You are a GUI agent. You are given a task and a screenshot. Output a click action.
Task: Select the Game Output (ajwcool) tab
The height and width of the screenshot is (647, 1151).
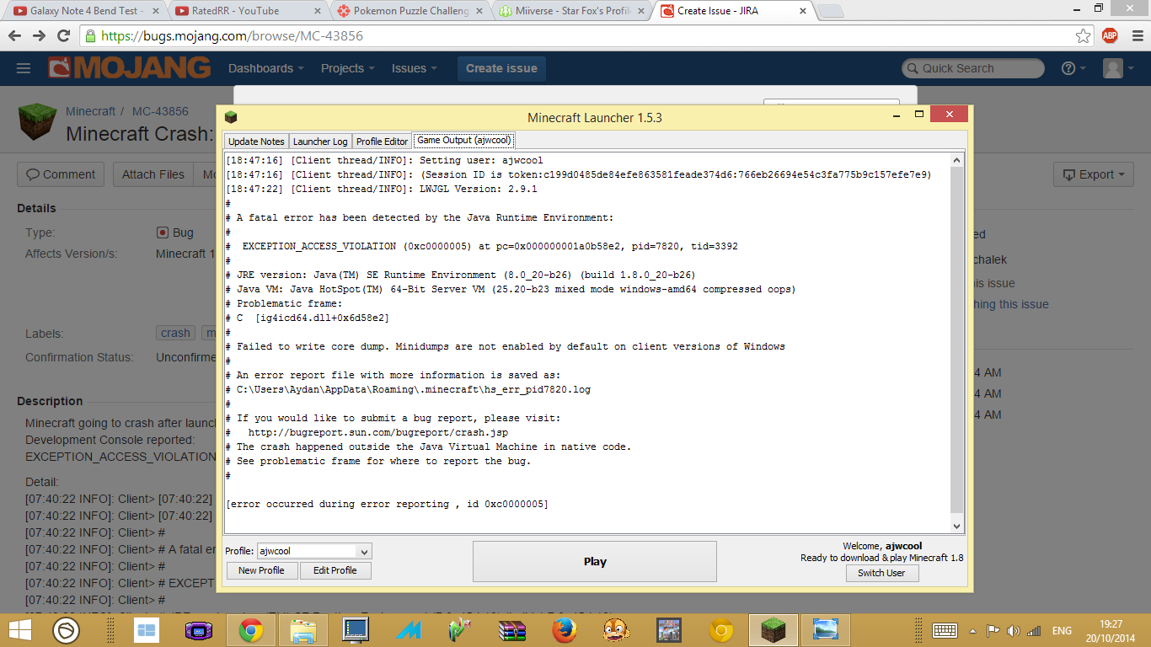point(464,141)
